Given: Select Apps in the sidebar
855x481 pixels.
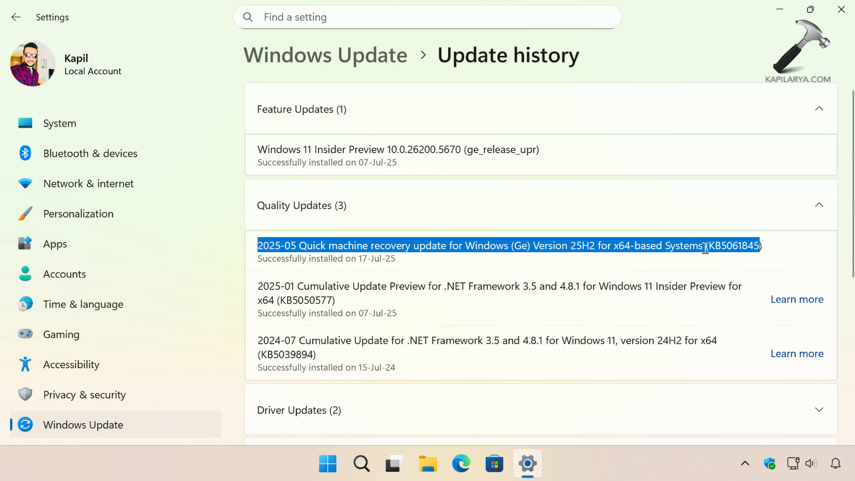Looking at the screenshot, I should coord(55,244).
